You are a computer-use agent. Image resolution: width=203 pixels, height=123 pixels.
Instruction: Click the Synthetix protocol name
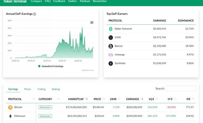pos(120,63)
